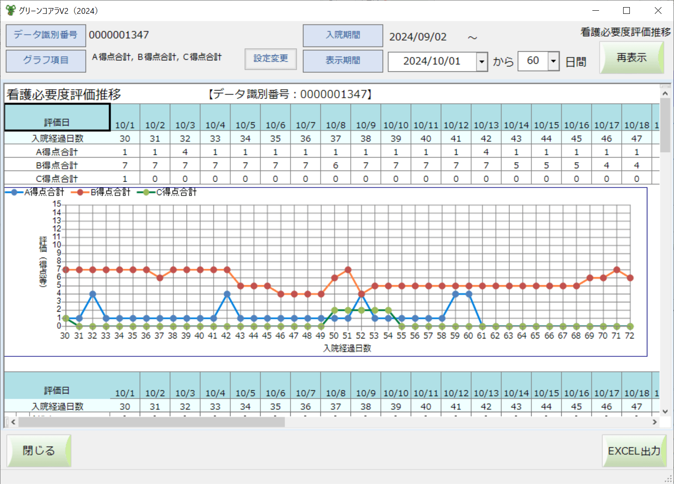Click the vertical scrollbar down arrow
Screen dimensions: 674x484
(665, 411)
